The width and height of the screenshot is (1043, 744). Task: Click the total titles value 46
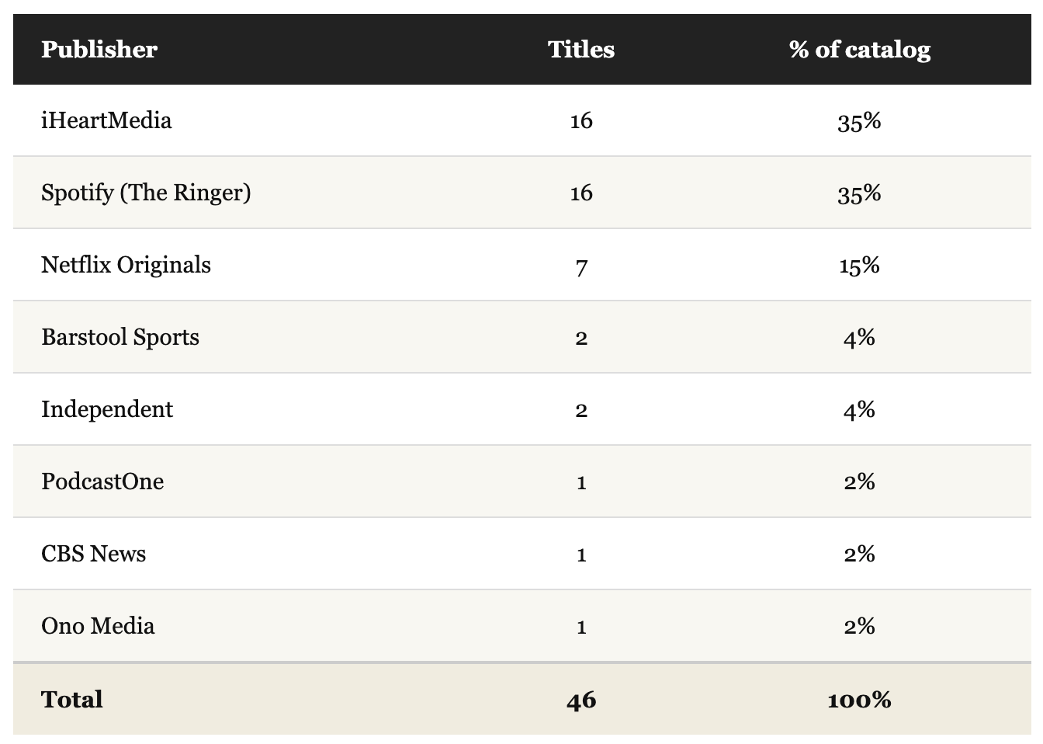581,700
